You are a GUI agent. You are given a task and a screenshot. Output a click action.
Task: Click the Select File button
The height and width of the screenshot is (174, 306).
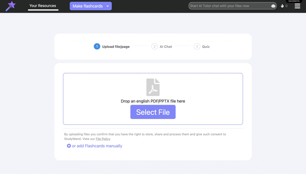(153, 112)
